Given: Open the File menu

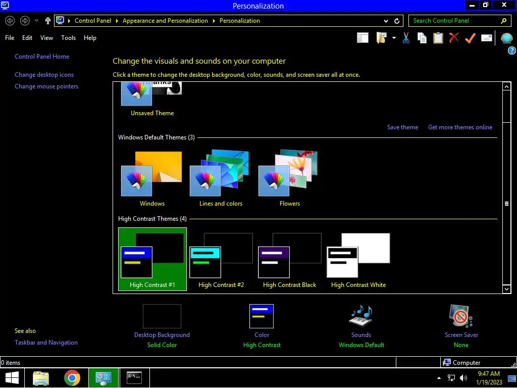Looking at the screenshot, I should (x=10, y=38).
